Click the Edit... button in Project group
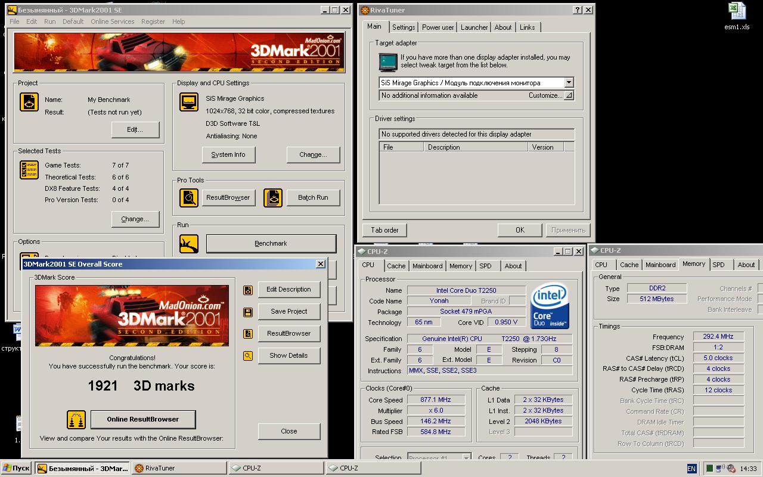763x477 pixels. (135, 129)
